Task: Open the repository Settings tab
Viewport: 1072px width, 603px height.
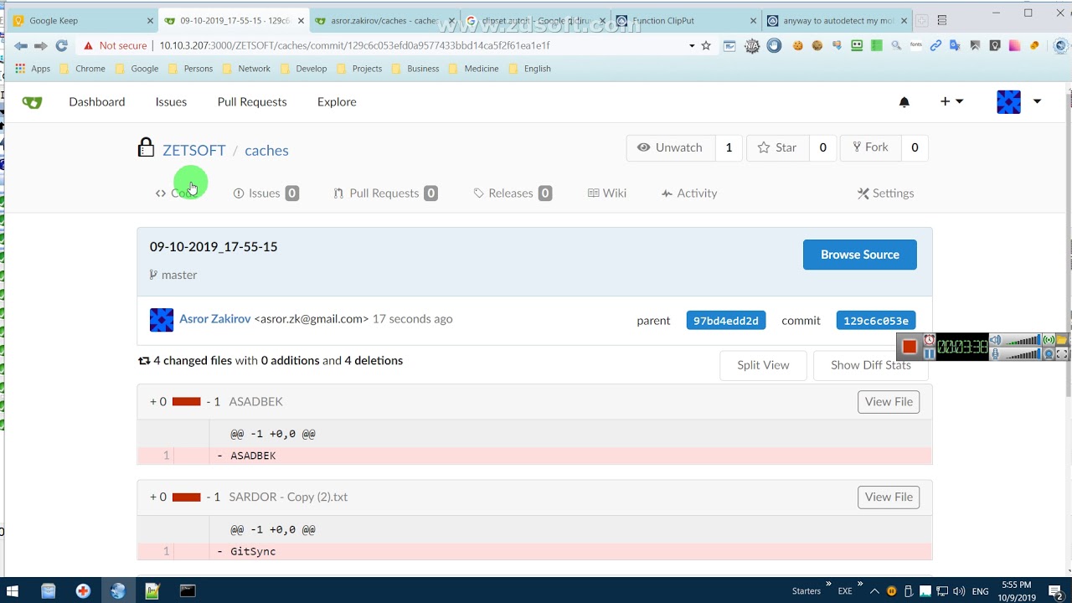Action: coord(885,193)
